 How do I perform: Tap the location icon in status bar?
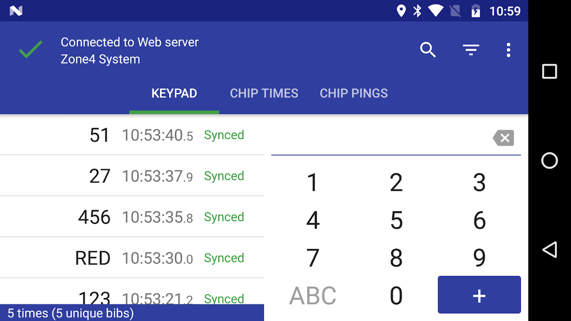401,11
